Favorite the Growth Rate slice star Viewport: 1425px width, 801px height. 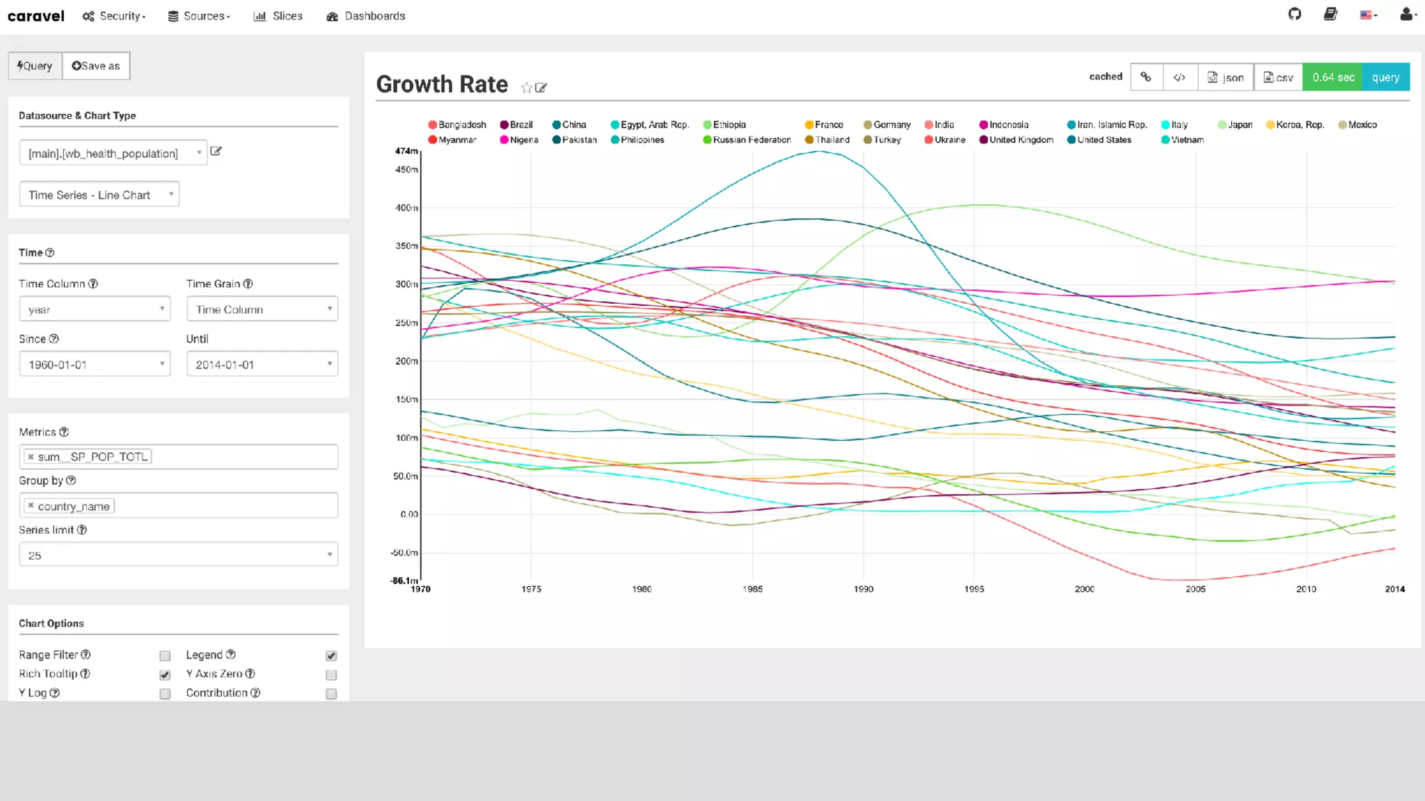pyautogui.click(x=526, y=88)
